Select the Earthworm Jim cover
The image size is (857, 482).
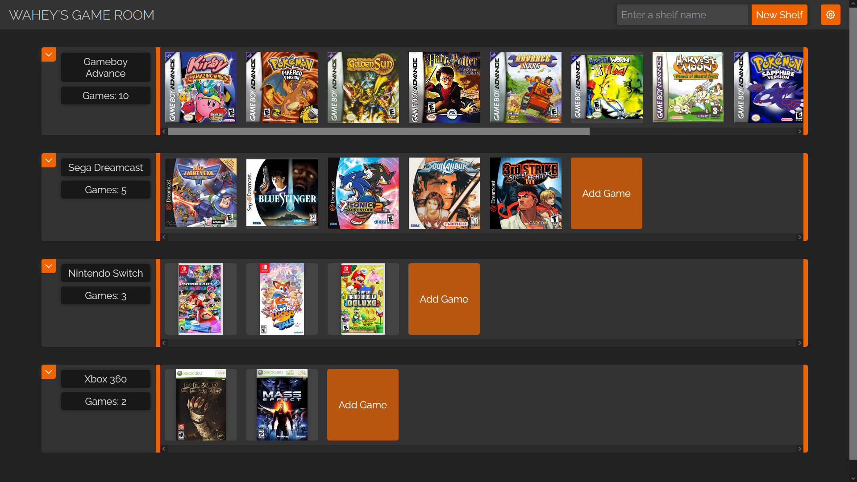[607, 87]
